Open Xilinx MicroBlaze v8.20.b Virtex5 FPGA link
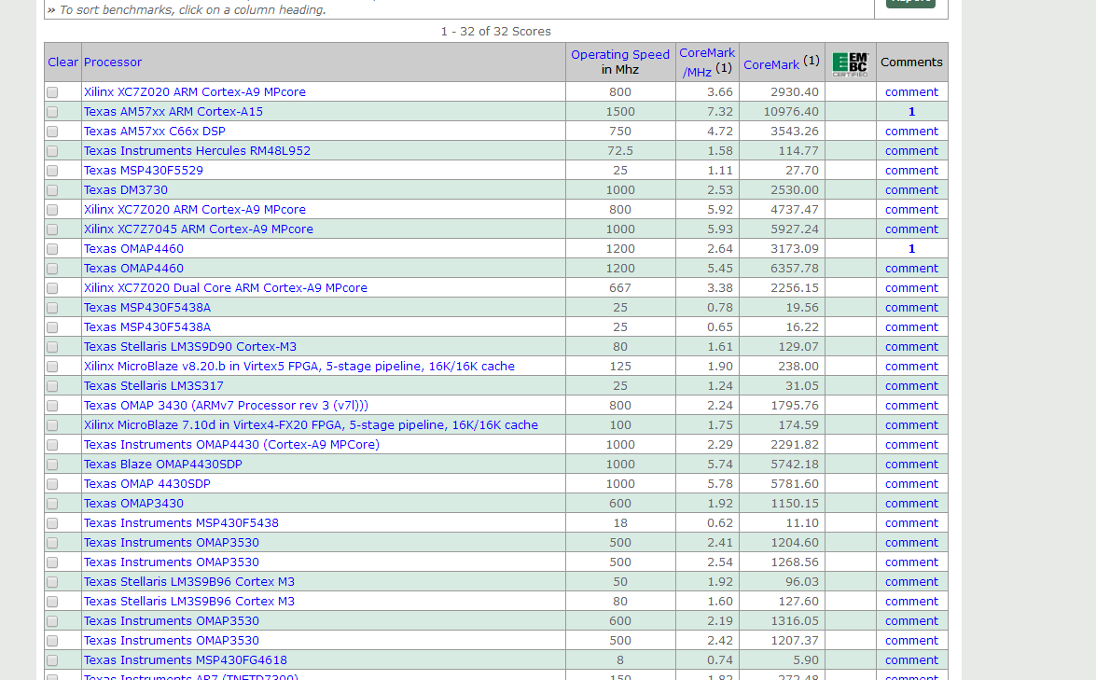Image resolution: width=1096 pixels, height=680 pixels. (299, 367)
